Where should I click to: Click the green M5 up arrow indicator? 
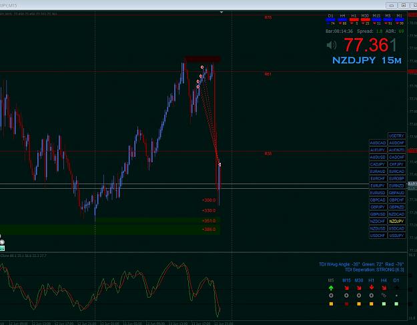coord(331,288)
